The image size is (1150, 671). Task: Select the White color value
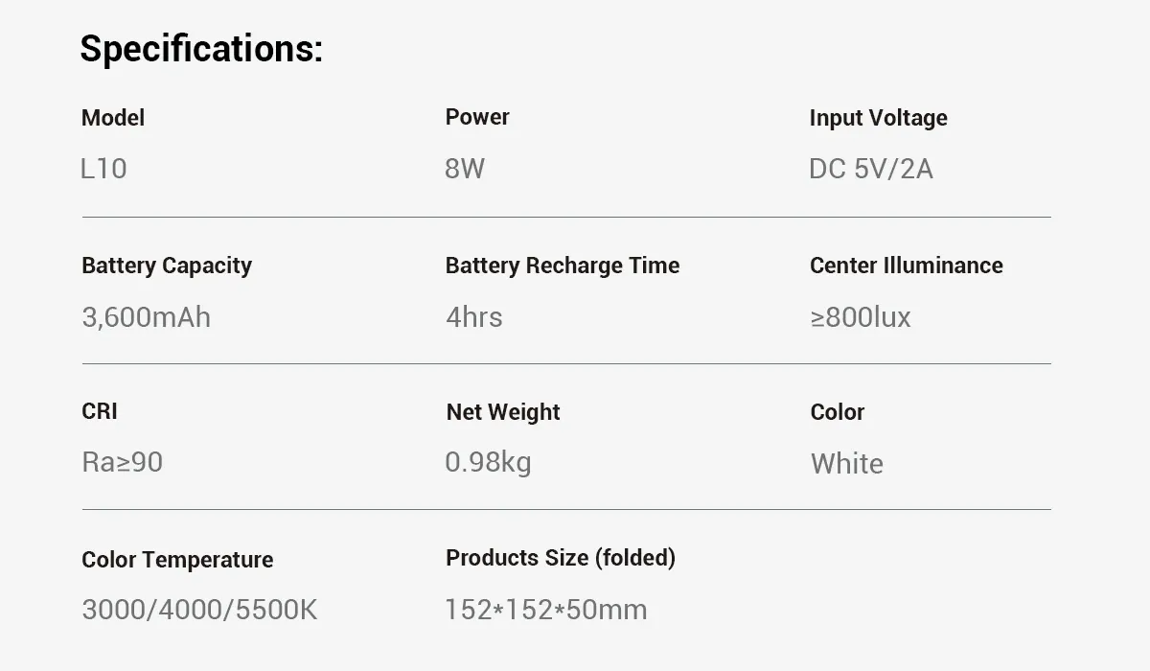point(846,464)
